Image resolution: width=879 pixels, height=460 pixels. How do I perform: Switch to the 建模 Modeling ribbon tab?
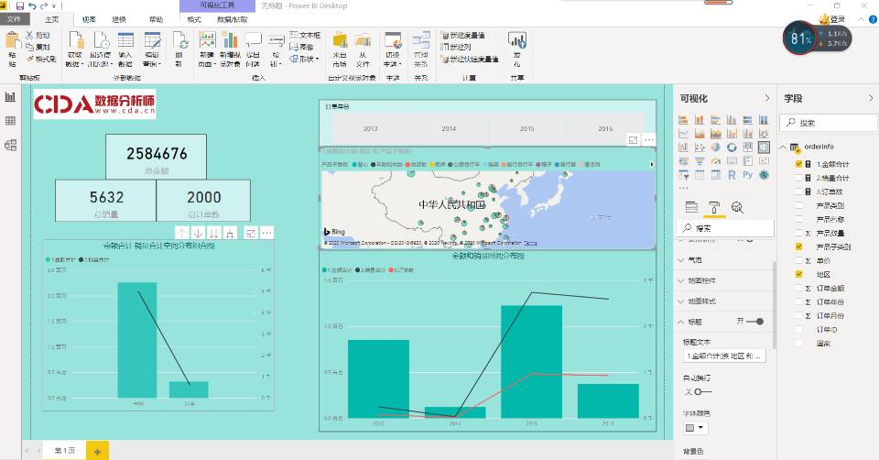pos(119,19)
